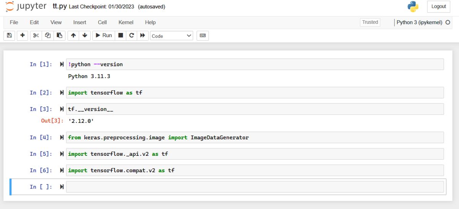The width and height of the screenshot is (459, 209).
Task: Run the empty cell with its run icon
Action: click(x=62, y=187)
